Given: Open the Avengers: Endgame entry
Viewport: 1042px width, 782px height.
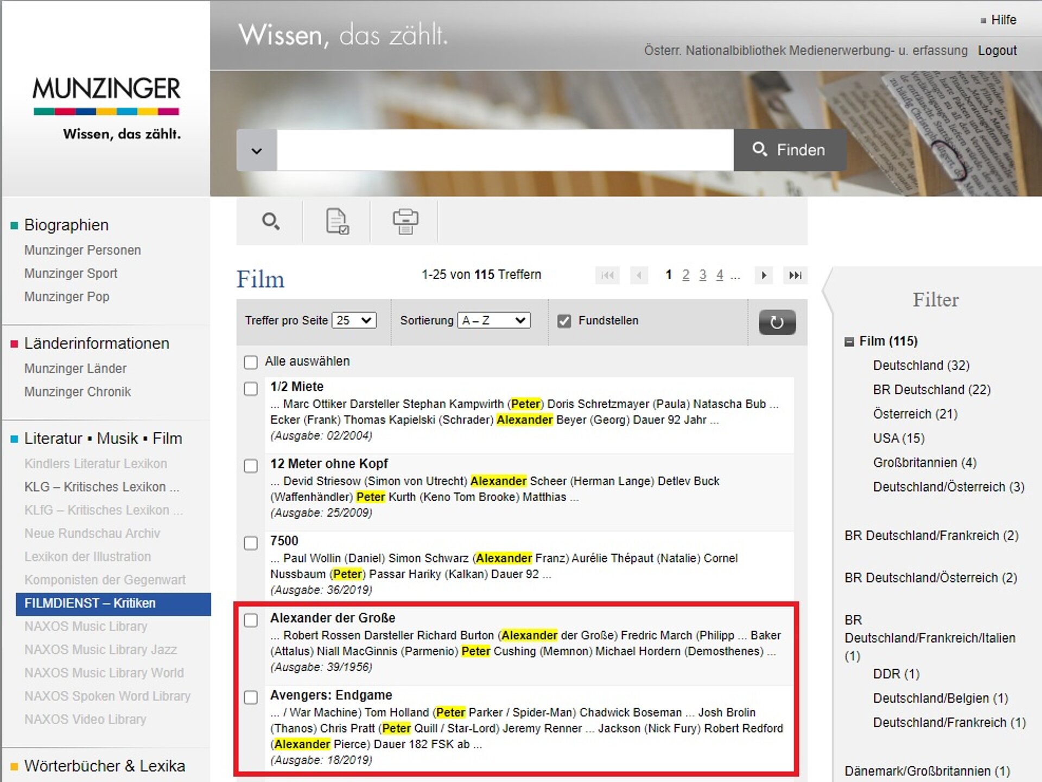Looking at the screenshot, I should 331,695.
